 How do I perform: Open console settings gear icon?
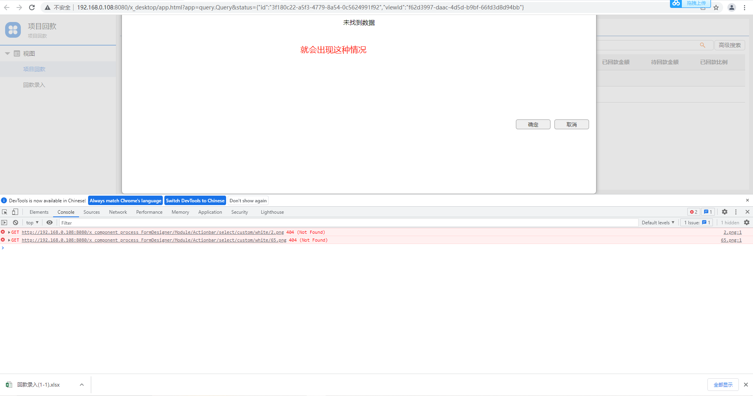coord(747,222)
